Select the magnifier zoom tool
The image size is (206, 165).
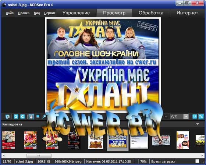[x=44, y=117]
